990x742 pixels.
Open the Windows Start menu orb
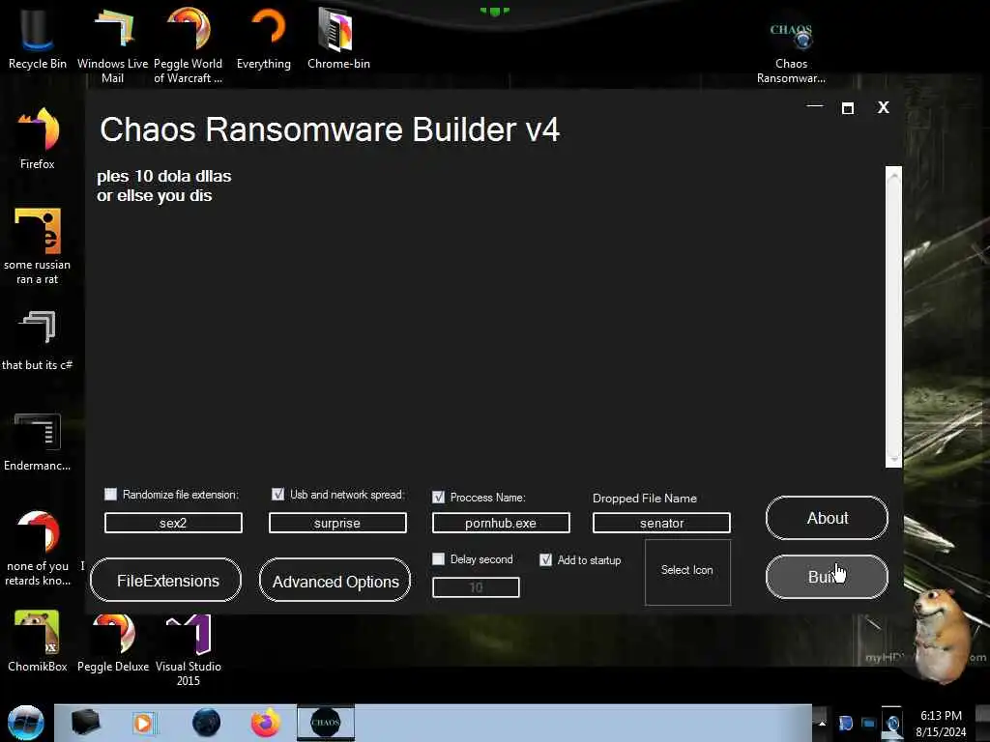(26, 723)
